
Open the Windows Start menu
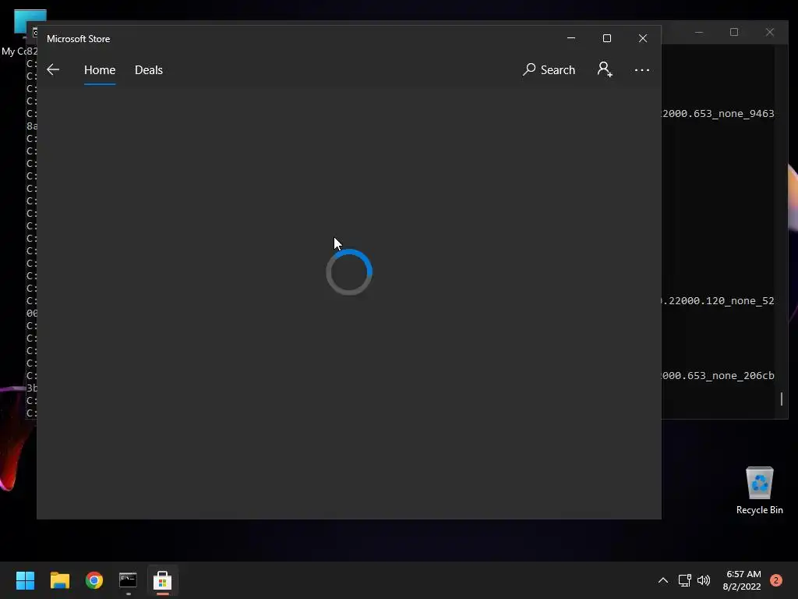click(x=25, y=580)
